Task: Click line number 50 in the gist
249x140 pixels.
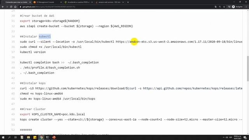Action: coord(13,119)
